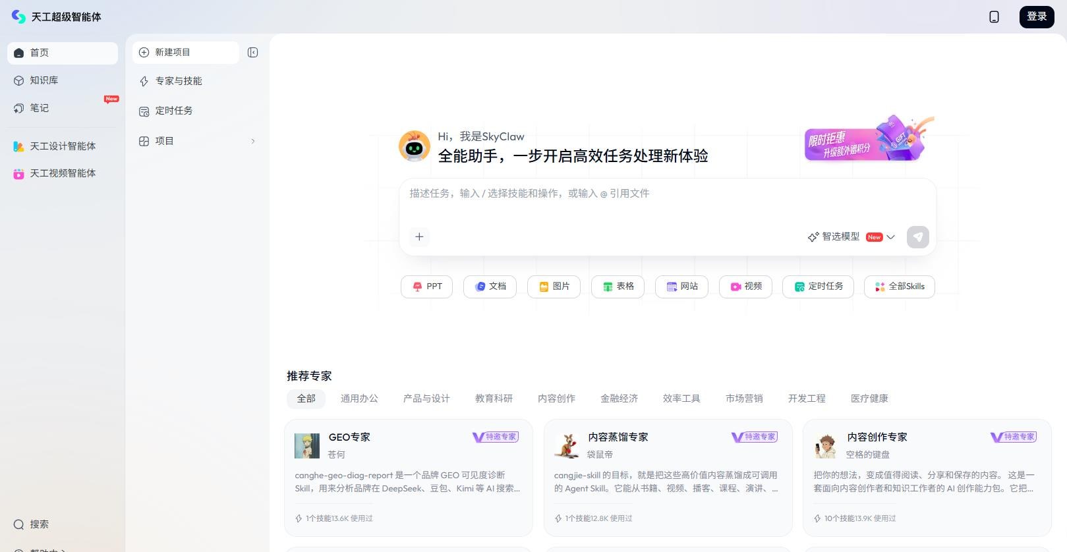Select the 文档 skill chip
The image size is (1067, 552).
coord(490,287)
